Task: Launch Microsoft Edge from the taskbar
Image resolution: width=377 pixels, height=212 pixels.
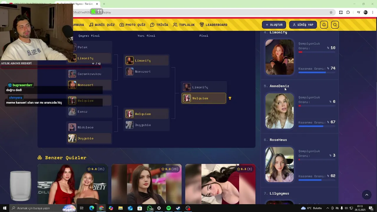Action: click(x=92, y=208)
